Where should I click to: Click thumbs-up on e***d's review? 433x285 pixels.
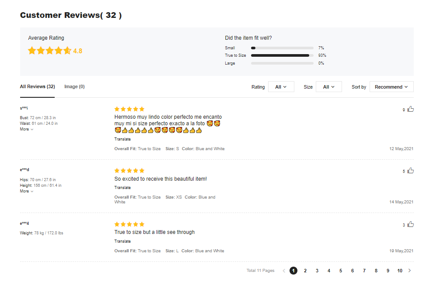[410, 171]
